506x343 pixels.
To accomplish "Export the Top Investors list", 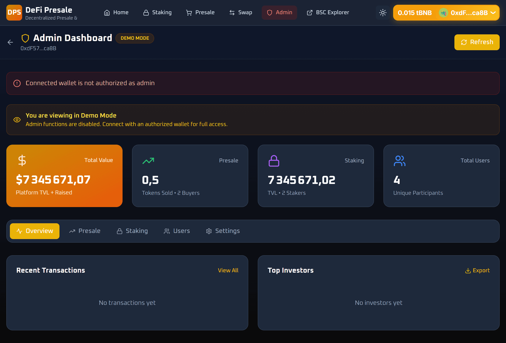I will (x=477, y=270).
